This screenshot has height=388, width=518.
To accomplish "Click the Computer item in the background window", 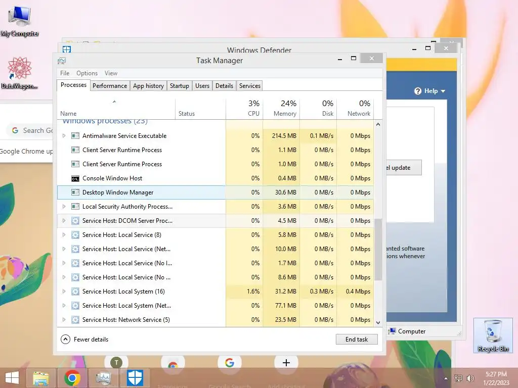I will point(408,331).
